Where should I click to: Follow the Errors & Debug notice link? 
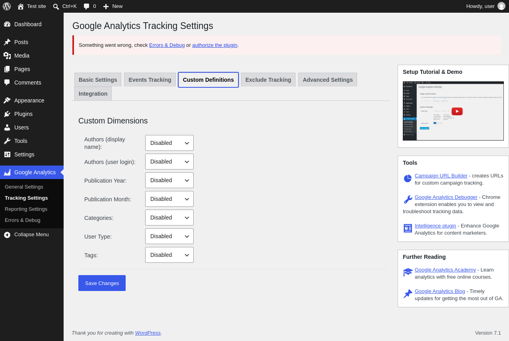point(167,45)
